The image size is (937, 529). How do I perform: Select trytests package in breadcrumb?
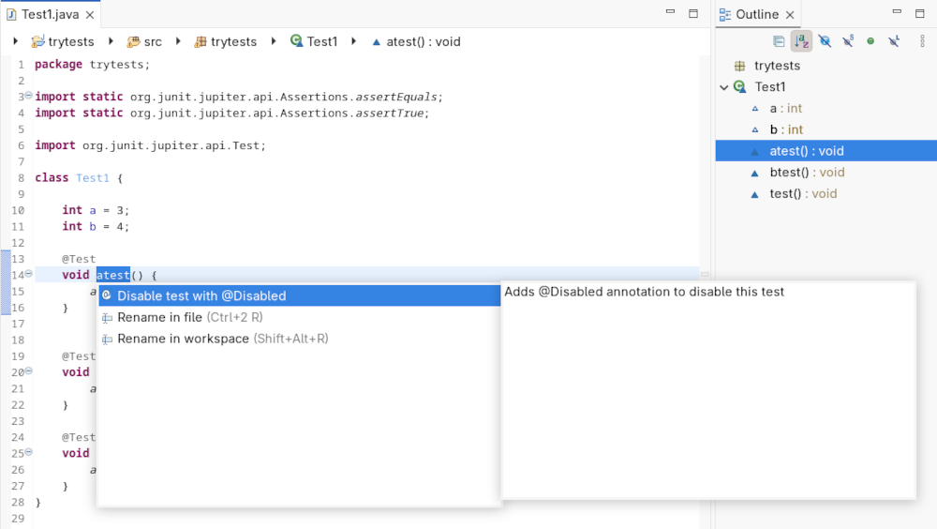click(x=233, y=42)
